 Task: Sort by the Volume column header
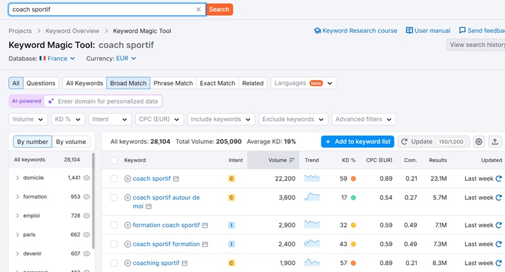tap(273, 160)
